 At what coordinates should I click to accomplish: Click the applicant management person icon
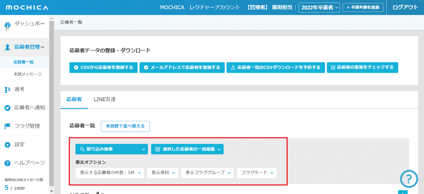tap(7, 47)
